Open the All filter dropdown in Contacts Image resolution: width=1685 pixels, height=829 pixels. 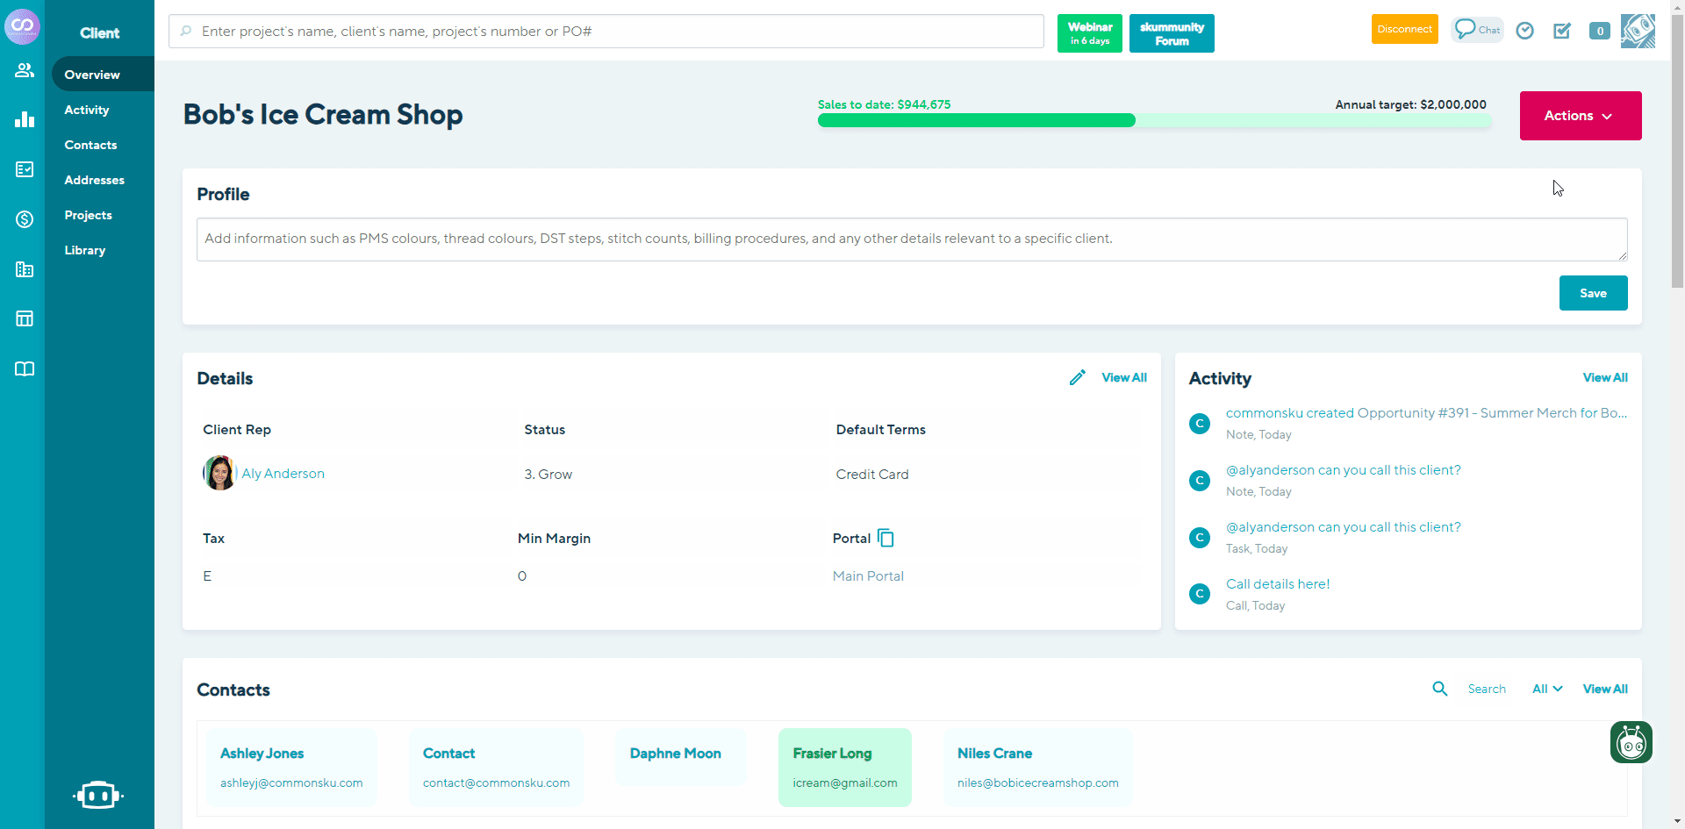click(x=1546, y=689)
